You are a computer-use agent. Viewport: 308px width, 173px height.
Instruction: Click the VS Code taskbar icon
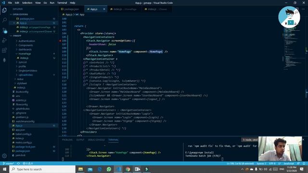coord(118,169)
